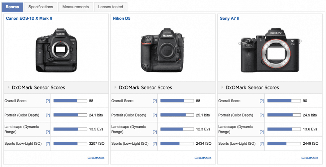Open help for Nikon D5 Sports Low-Light ISO
326x167 pixels.
click(155, 143)
